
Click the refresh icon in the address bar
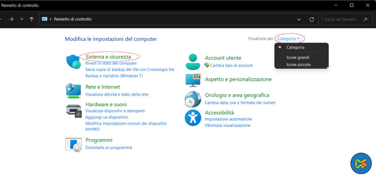click(x=312, y=19)
